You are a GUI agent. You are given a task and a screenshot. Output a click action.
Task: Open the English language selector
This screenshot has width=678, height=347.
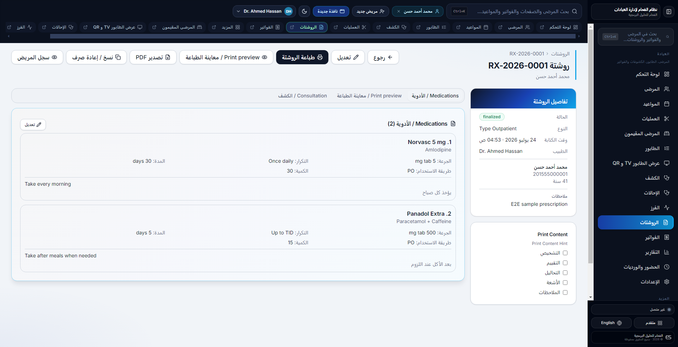611,323
